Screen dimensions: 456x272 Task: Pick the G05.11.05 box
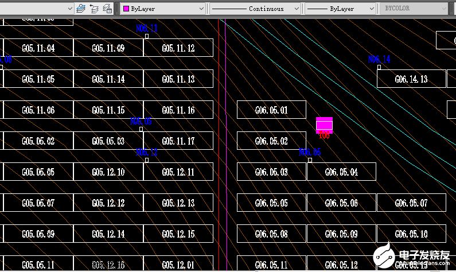(38, 79)
